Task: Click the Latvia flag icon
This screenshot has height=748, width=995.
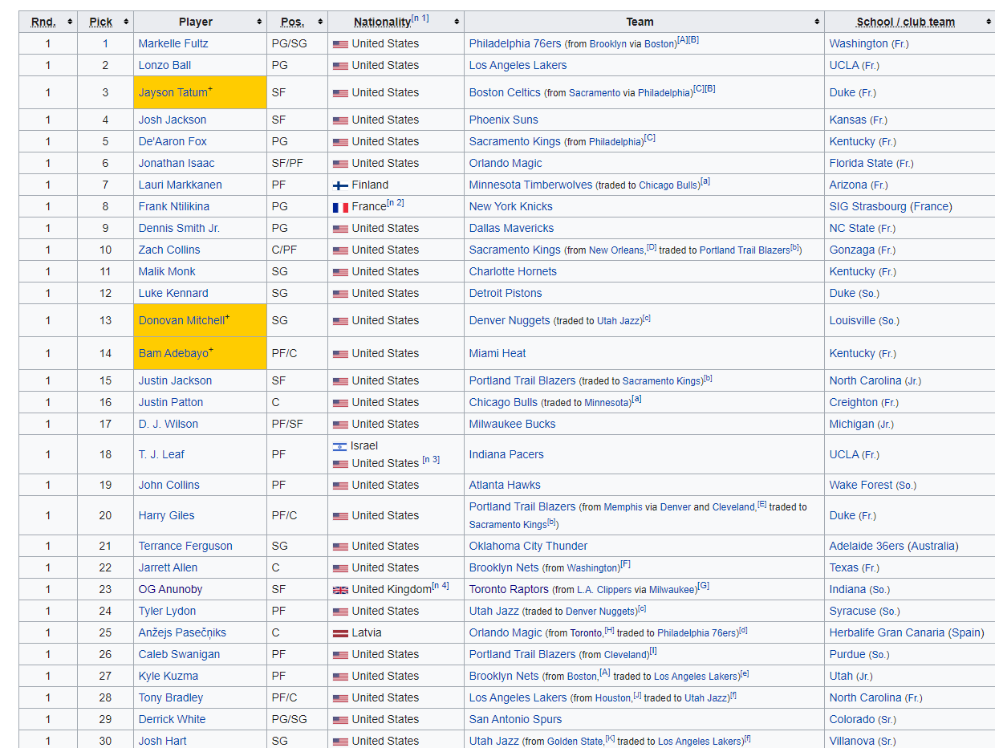Action: point(340,633)
